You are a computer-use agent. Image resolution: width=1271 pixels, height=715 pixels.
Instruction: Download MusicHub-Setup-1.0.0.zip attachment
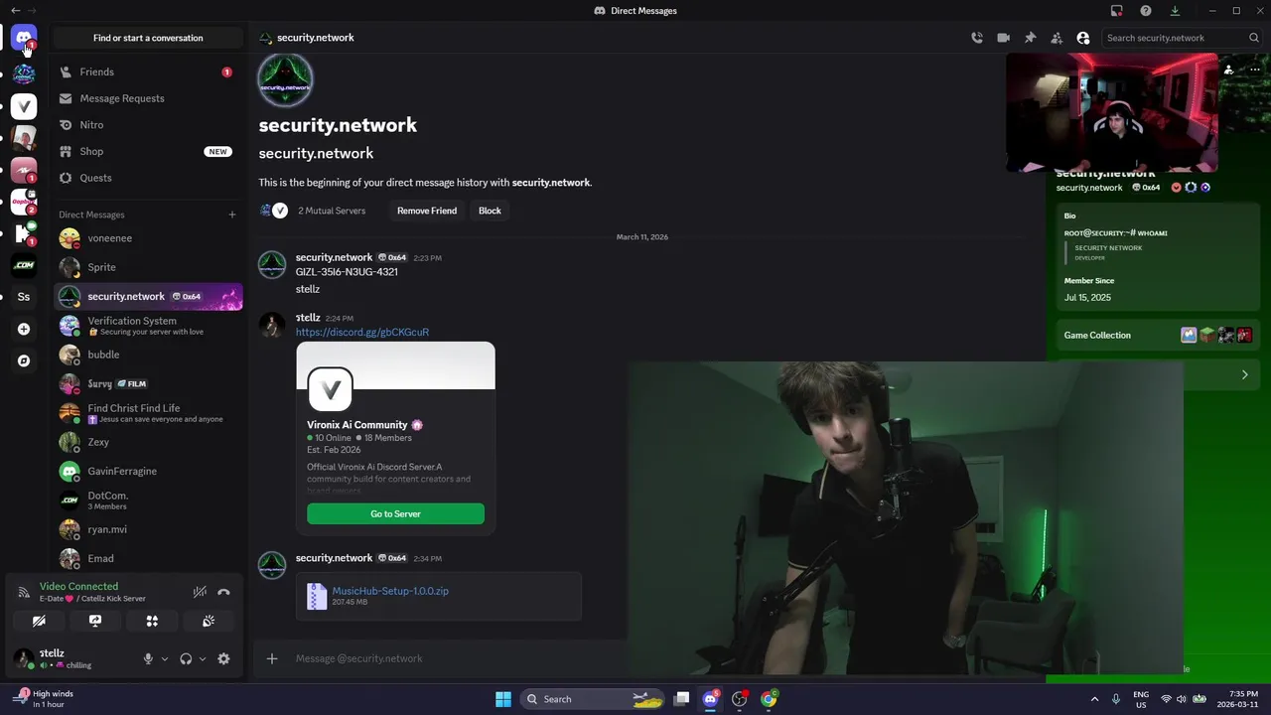[390, 591]
